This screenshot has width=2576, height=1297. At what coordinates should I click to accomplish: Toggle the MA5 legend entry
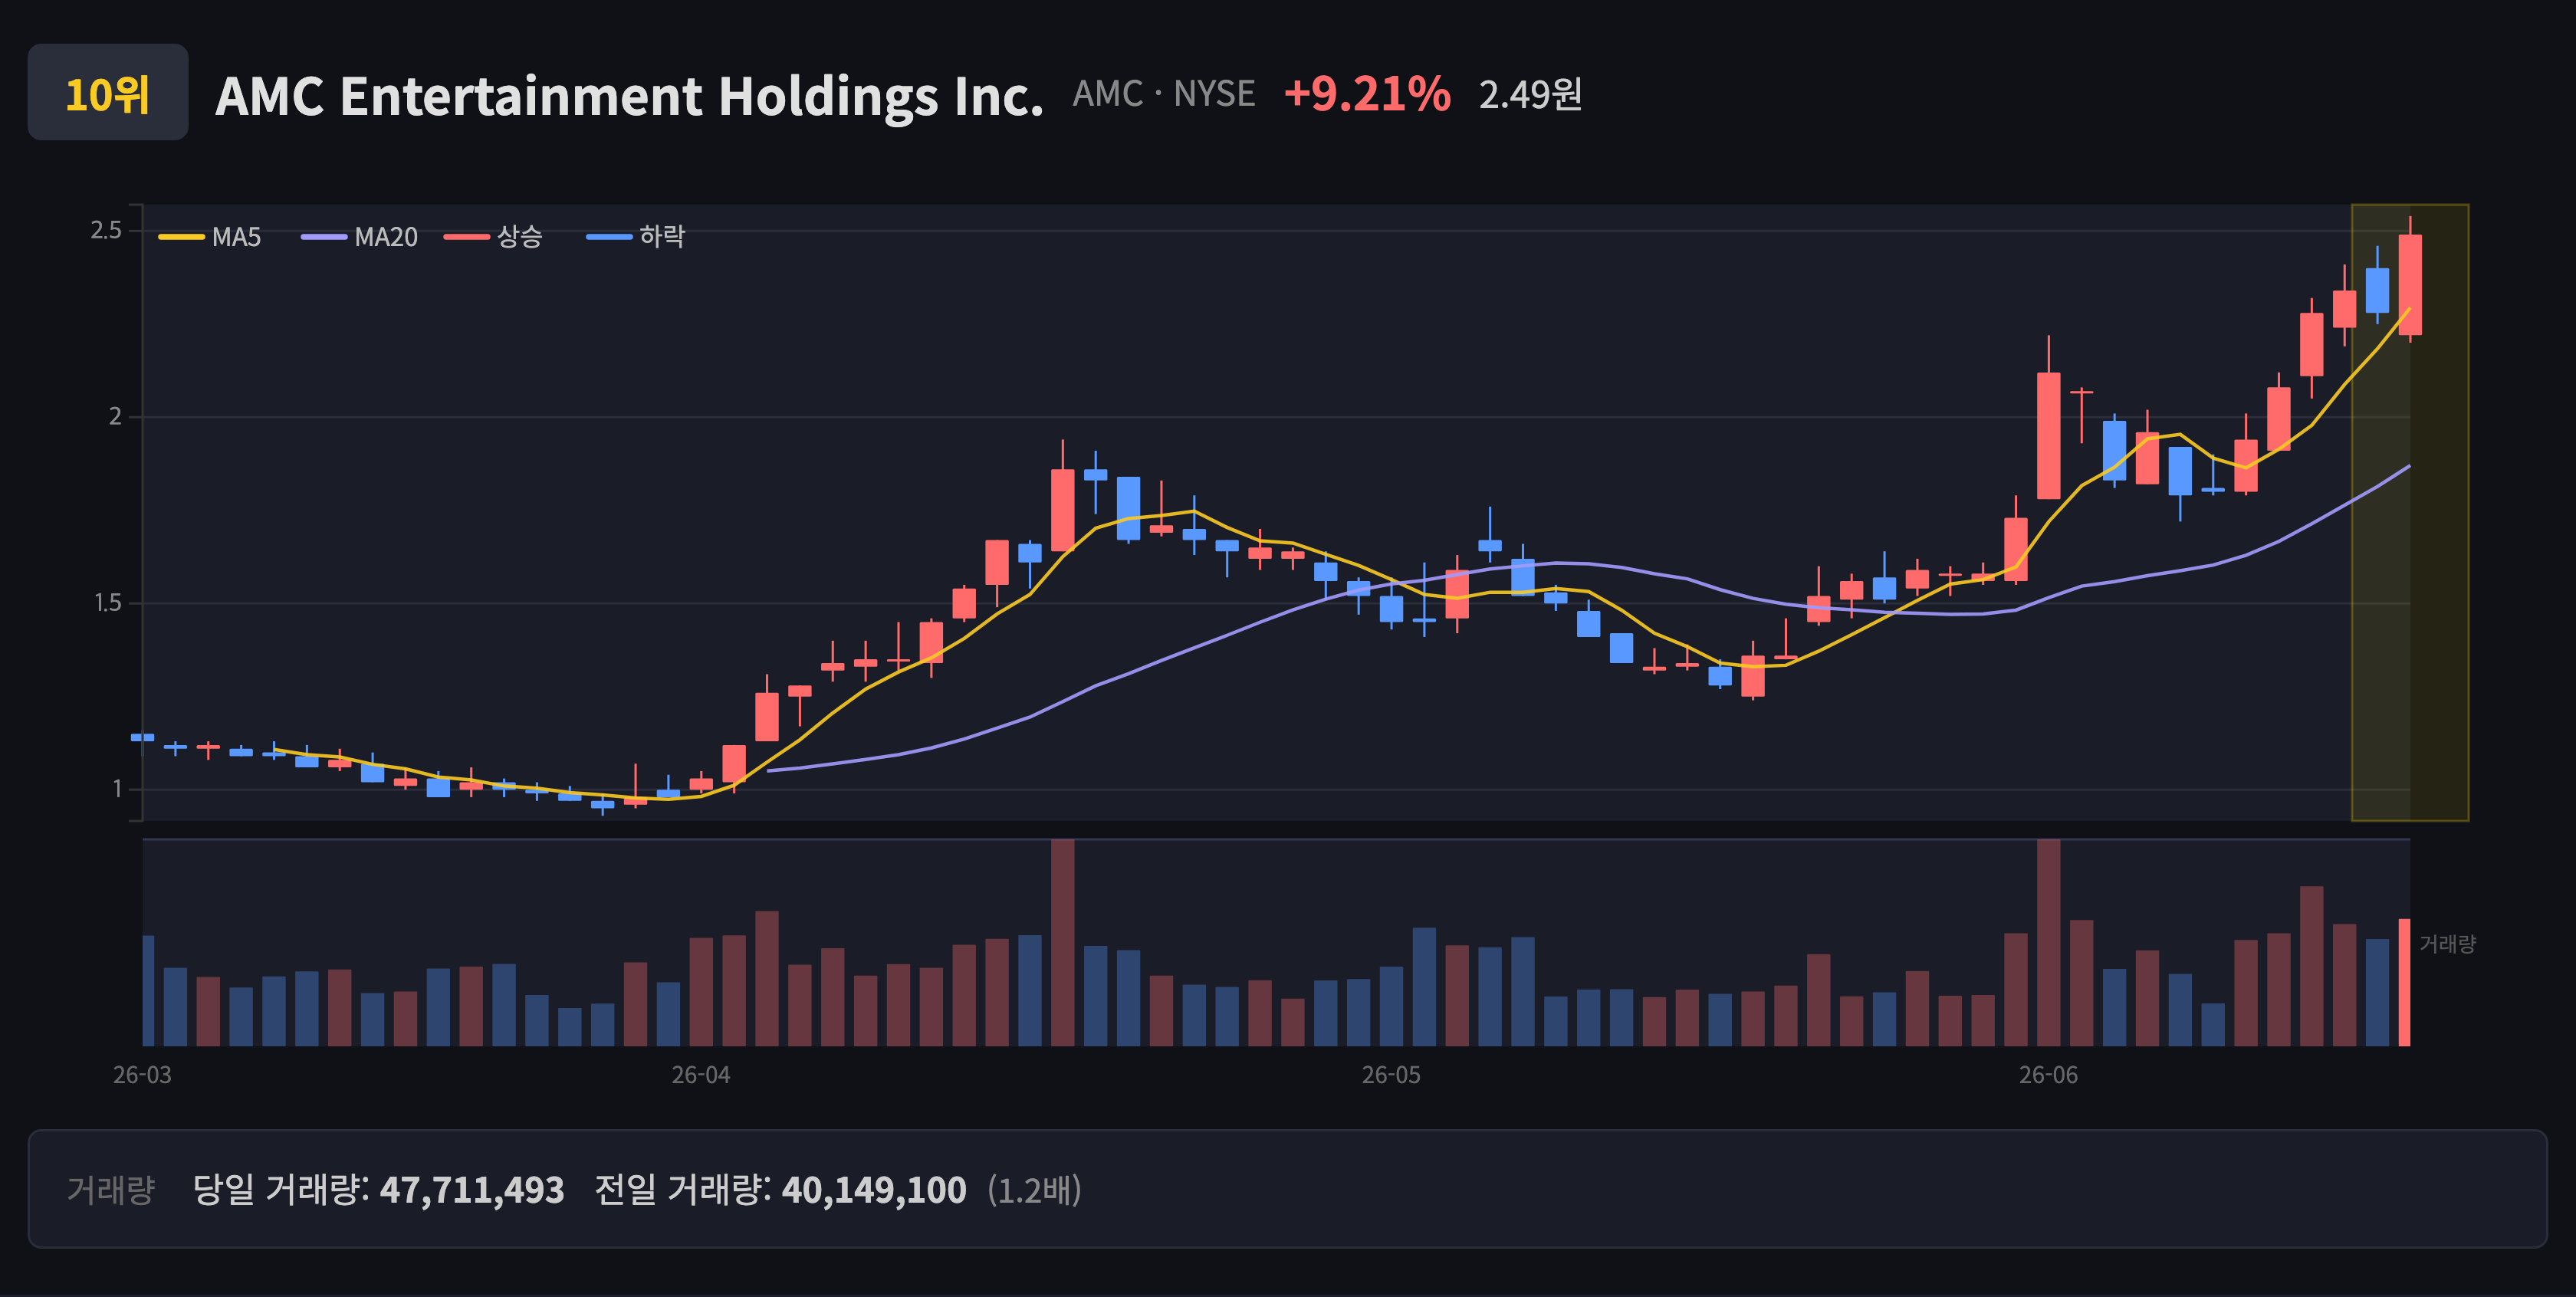(210, 237)
